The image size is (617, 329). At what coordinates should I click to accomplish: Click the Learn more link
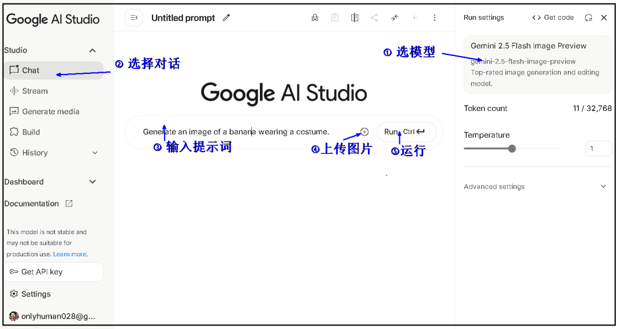(x=70, y=254)
